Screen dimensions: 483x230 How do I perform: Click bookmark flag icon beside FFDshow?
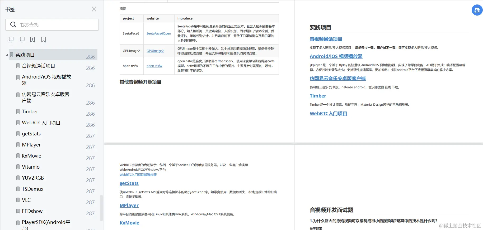(x=18, y=211)
